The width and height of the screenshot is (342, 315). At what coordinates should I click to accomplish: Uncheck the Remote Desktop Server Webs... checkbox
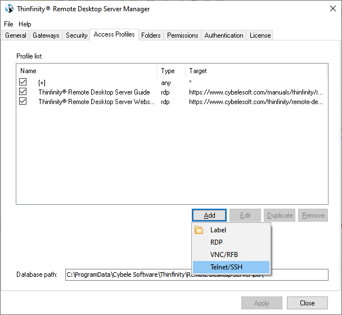pyautogui.click(x=22, y=101)
